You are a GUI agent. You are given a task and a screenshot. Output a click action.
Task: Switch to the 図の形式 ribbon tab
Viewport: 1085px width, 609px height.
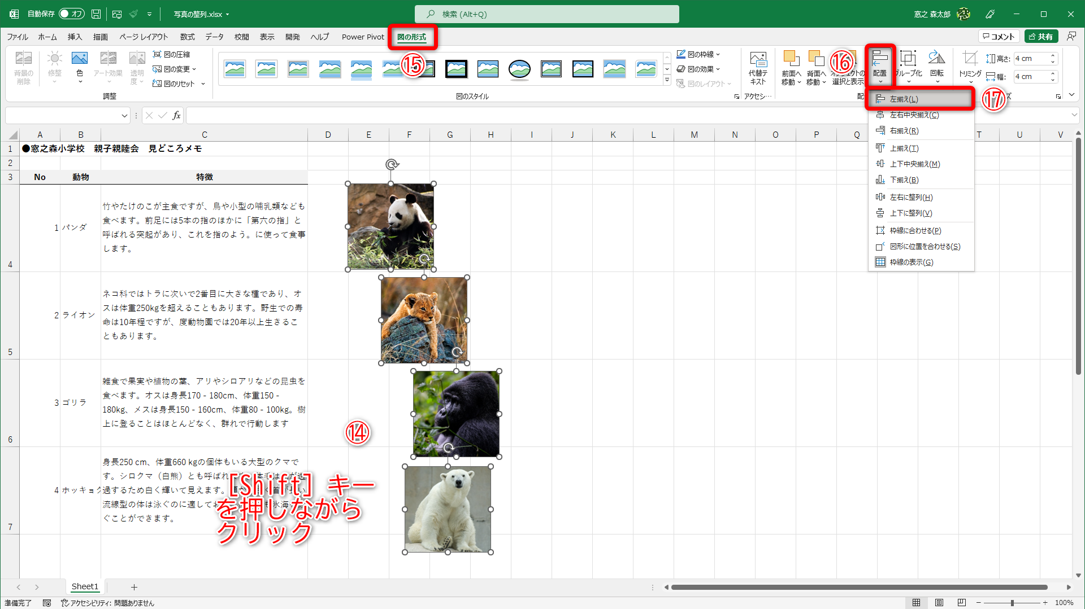(x=413, y=37)
